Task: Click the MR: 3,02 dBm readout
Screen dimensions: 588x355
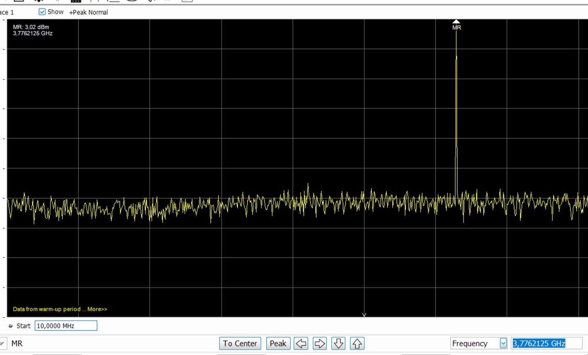Action: (31, 27)
